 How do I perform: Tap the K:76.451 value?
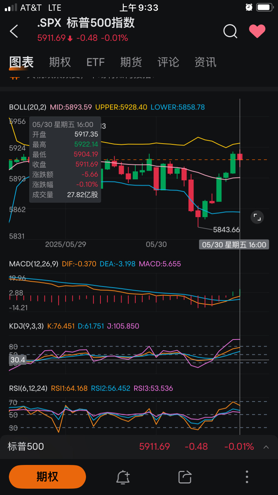(61, 327)
